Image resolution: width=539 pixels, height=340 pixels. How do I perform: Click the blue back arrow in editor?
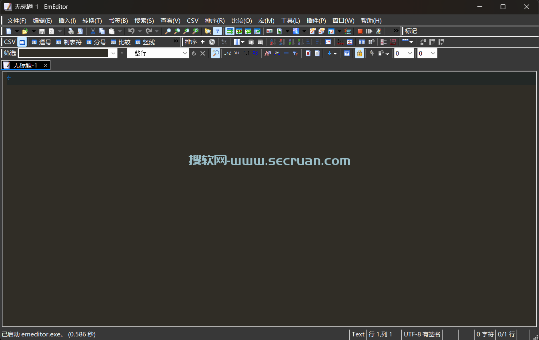9,78
